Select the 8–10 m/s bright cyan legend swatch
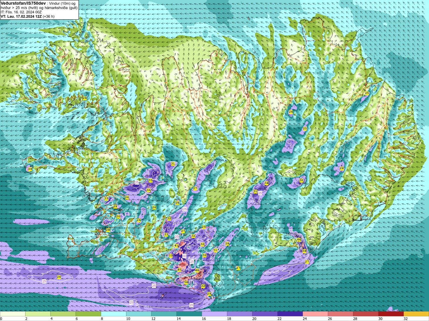This screenshot has height=321, width=429. (114, 314)
